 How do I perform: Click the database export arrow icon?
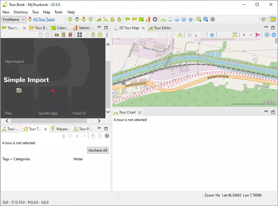[x=119, y=19]
